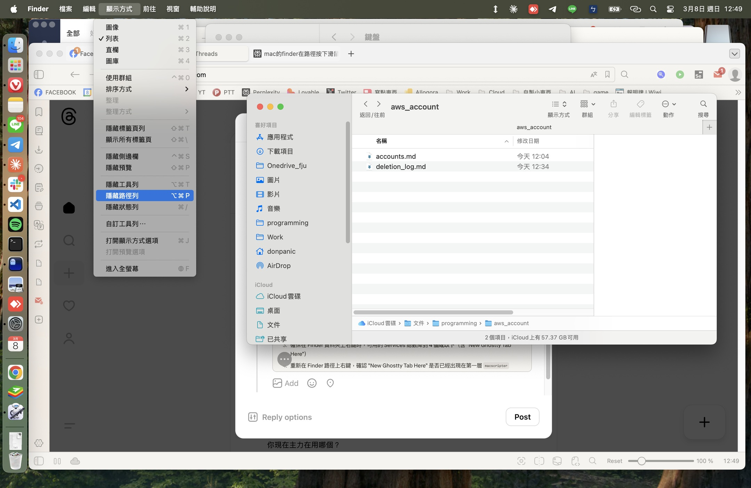751x488 pixels.
Task: Toggle Hide Status Bar menu item
Action: click(x=145, y=207)
